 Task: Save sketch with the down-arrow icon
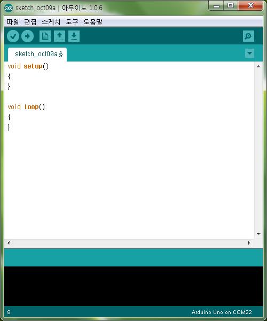(x=74, y=36)
